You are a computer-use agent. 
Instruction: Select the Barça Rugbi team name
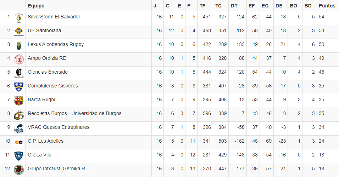pyautogui.click(x=41, y=100)
